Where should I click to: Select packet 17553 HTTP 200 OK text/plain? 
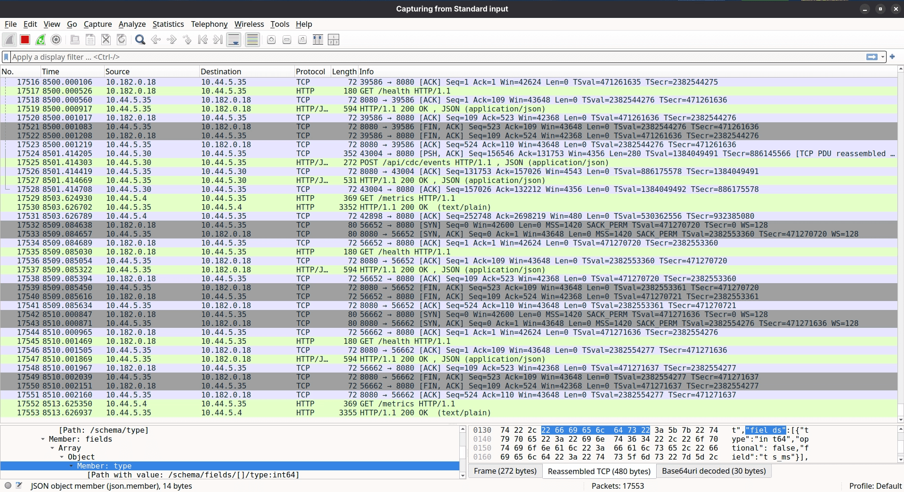[x=448, y=413]
